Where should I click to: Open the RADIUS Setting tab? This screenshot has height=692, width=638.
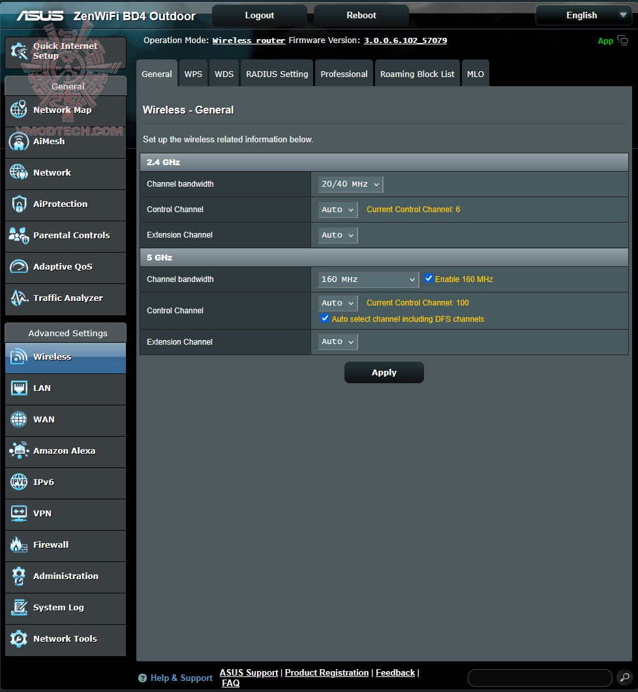coord(277,74)
